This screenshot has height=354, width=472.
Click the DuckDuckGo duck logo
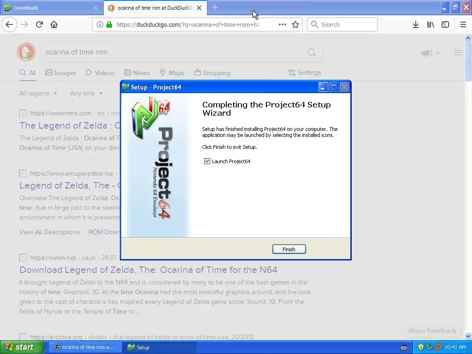26,52
